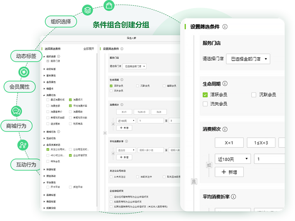This screenshot has width=295, height=221.
Task: Click the value field showing 1 in enlarged panel
Action: click(x=269, y=159)
